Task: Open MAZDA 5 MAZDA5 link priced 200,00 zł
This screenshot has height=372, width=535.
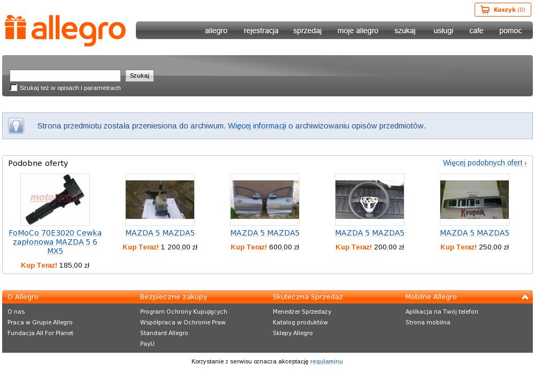Action: click(x=370, y=233)
